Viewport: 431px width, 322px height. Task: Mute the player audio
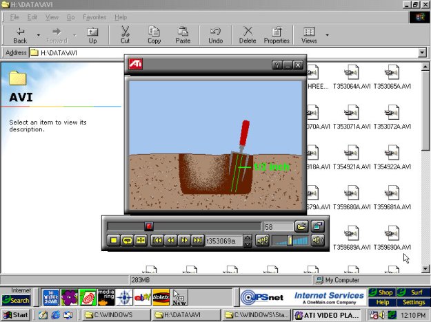[x=262, y=240]
